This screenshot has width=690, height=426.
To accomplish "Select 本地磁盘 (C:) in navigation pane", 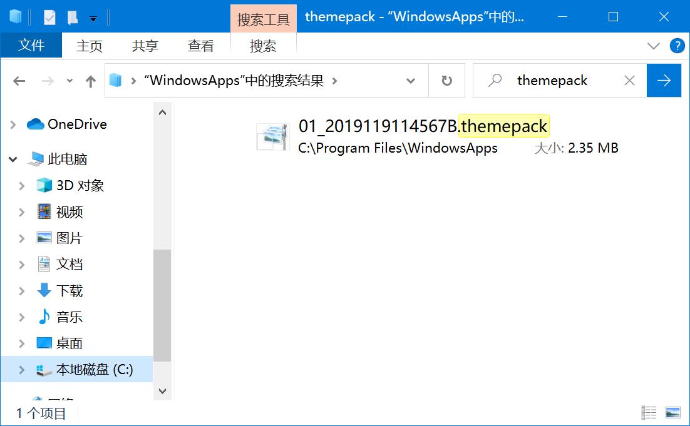I will point(94,370).
